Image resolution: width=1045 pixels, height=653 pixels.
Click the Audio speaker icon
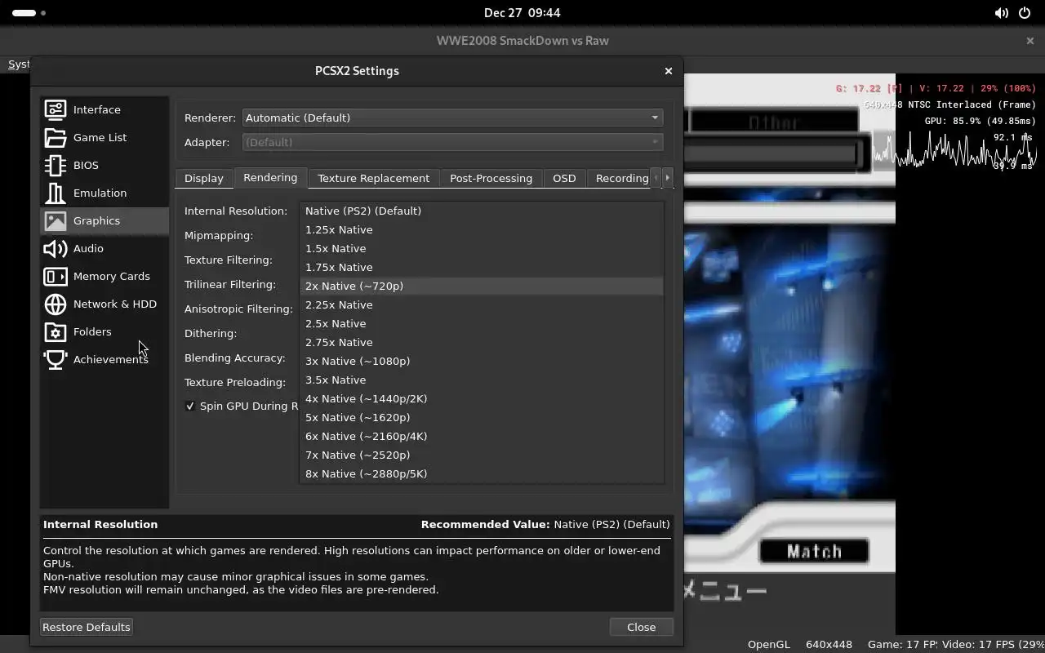tap(56, 248)
